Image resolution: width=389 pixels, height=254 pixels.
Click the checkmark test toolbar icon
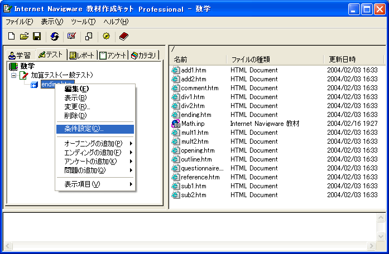click(71, 36)
